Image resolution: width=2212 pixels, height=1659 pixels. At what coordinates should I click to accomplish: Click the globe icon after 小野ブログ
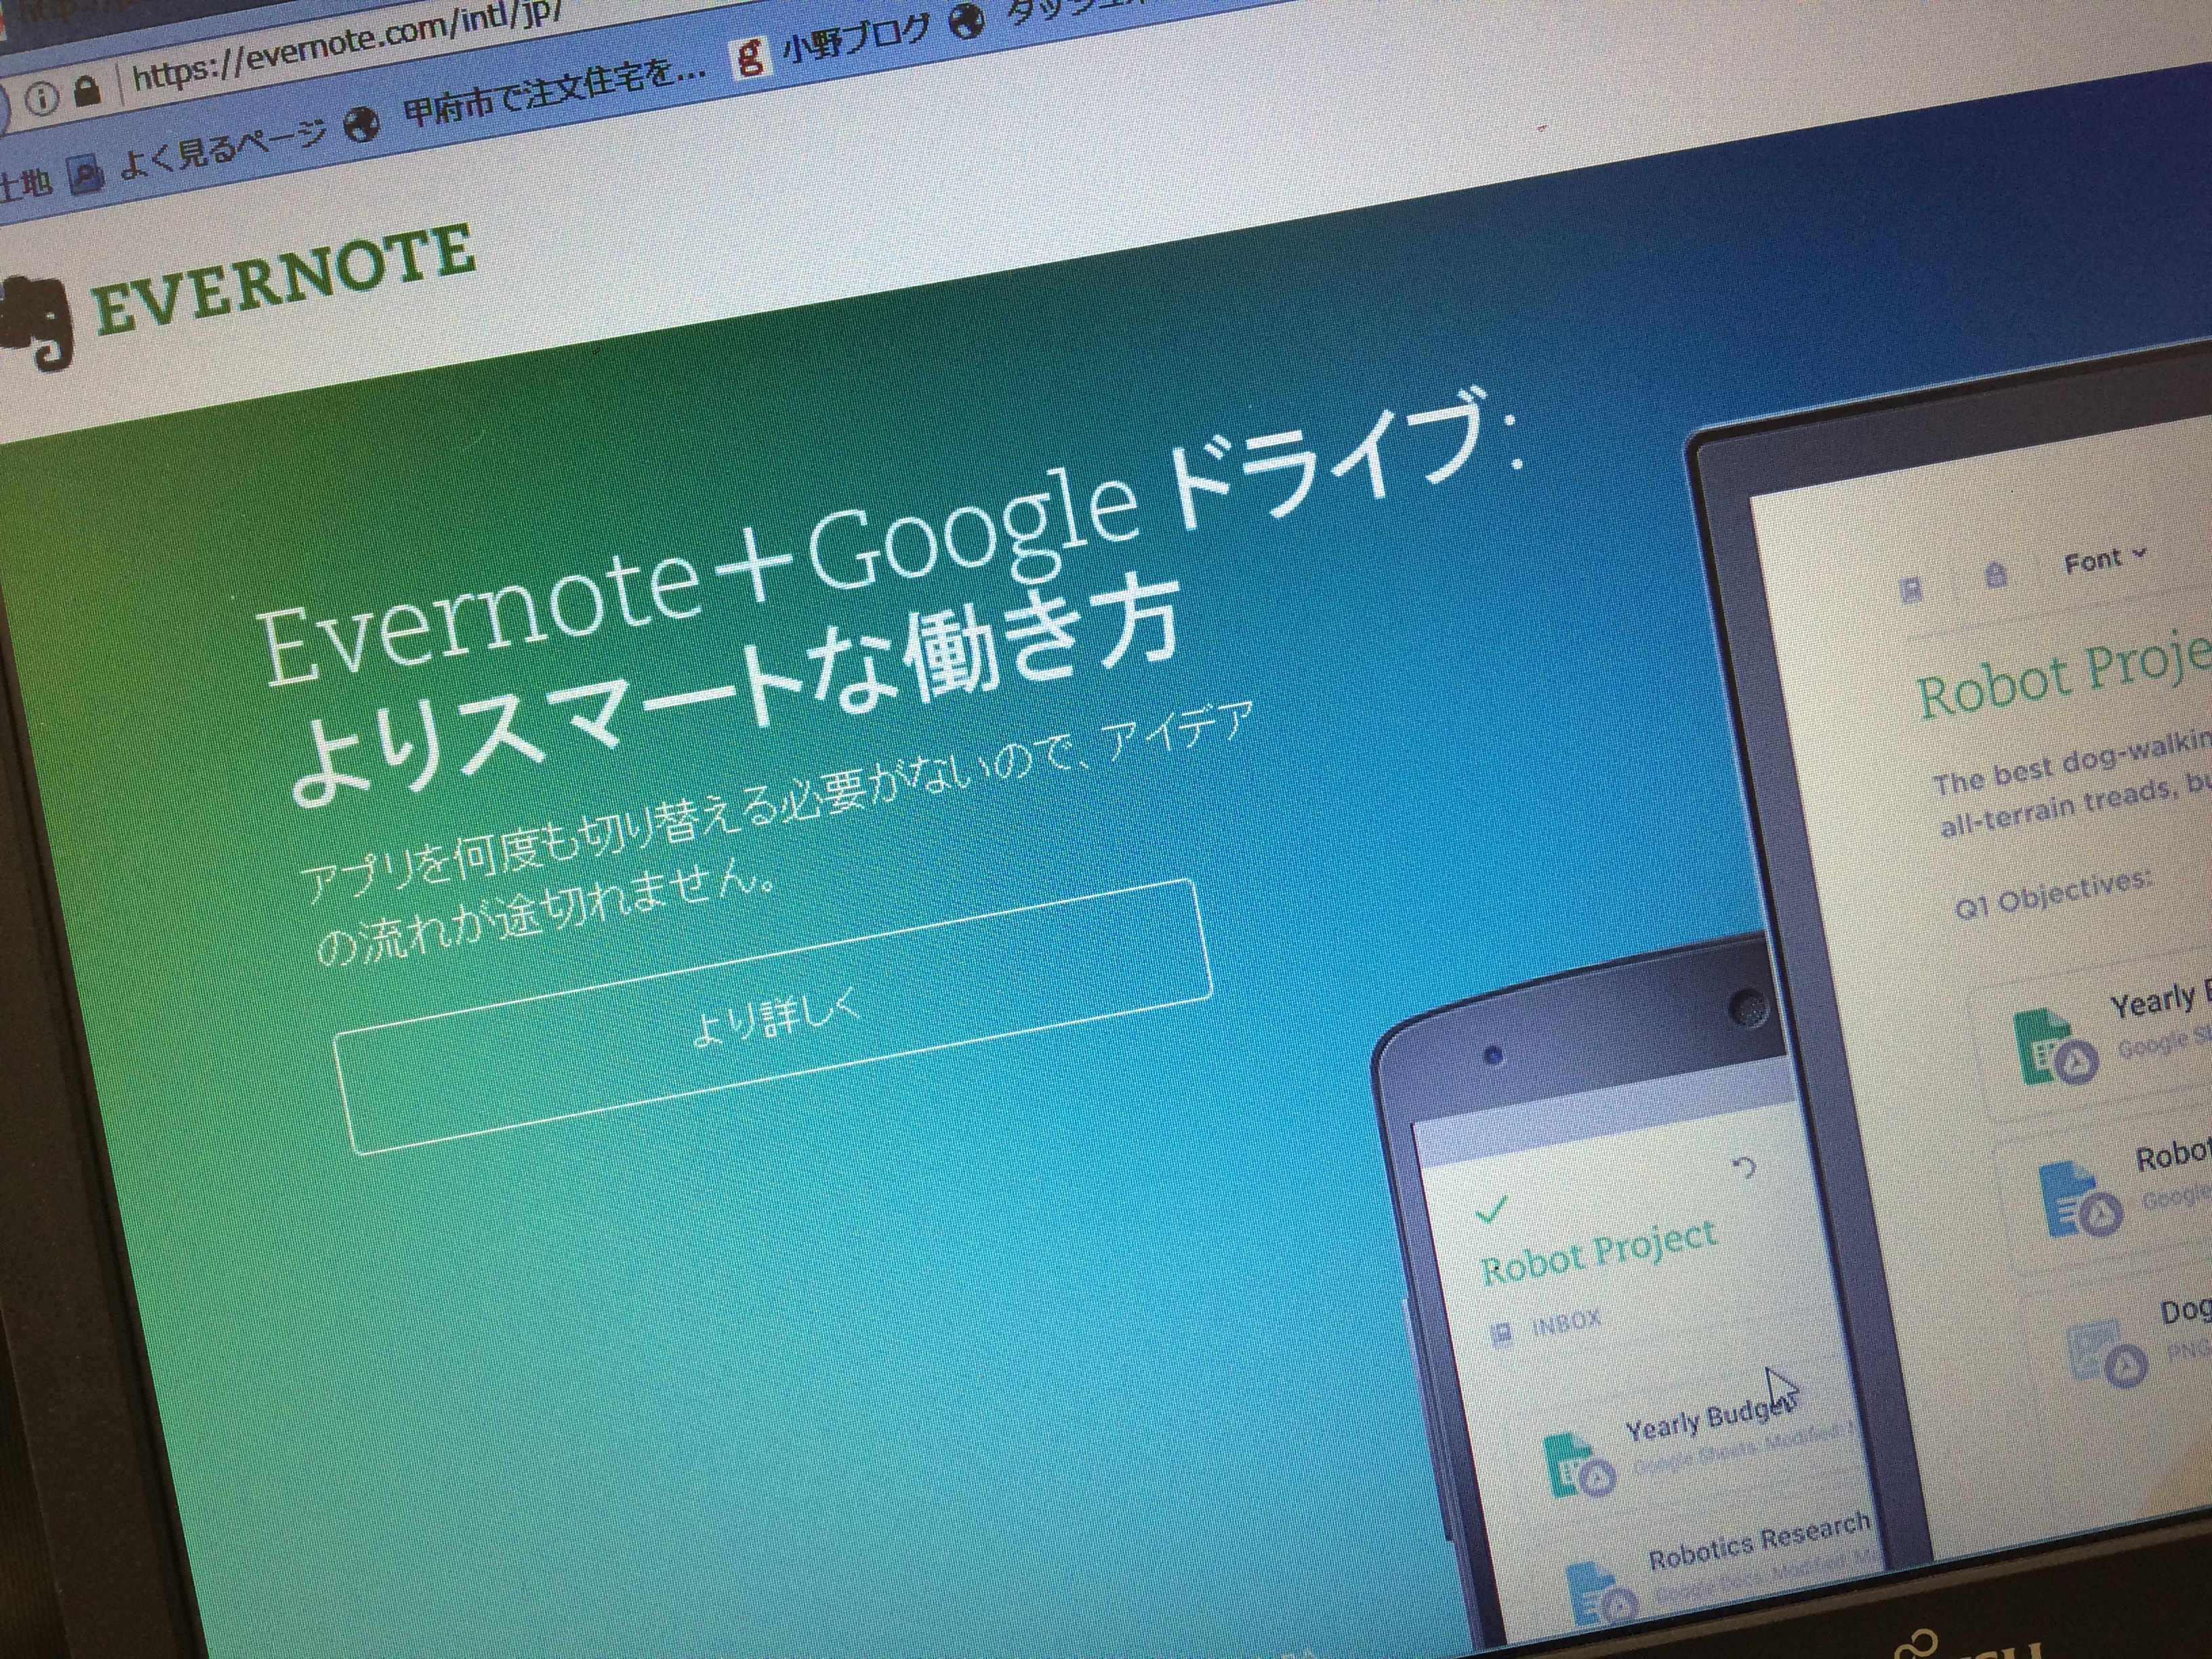coord(967,20)
